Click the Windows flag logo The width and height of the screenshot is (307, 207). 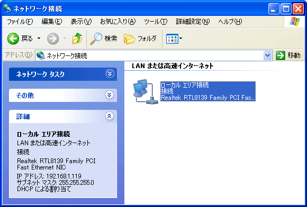[x=295, y=22]
